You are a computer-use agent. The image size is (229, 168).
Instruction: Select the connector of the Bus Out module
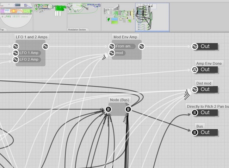point(194,132)
